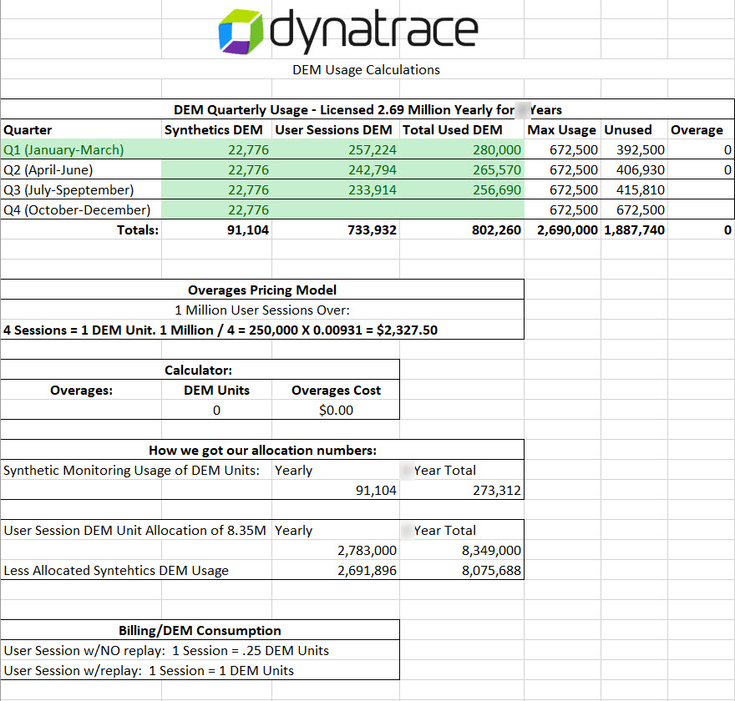This screenshot has width=735, height=701.
Task: Click the "Total Used DEM" column header
Action: (x=453, y=129)
